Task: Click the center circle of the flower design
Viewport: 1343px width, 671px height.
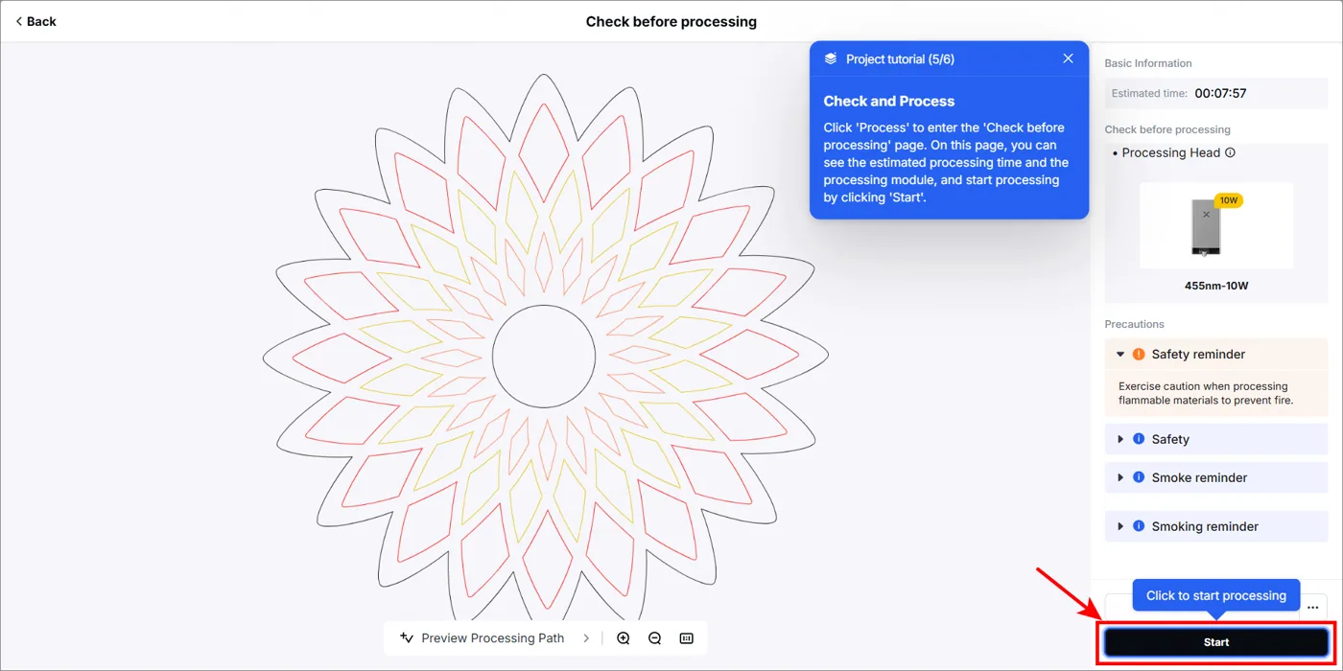Action: click(544, 357)
